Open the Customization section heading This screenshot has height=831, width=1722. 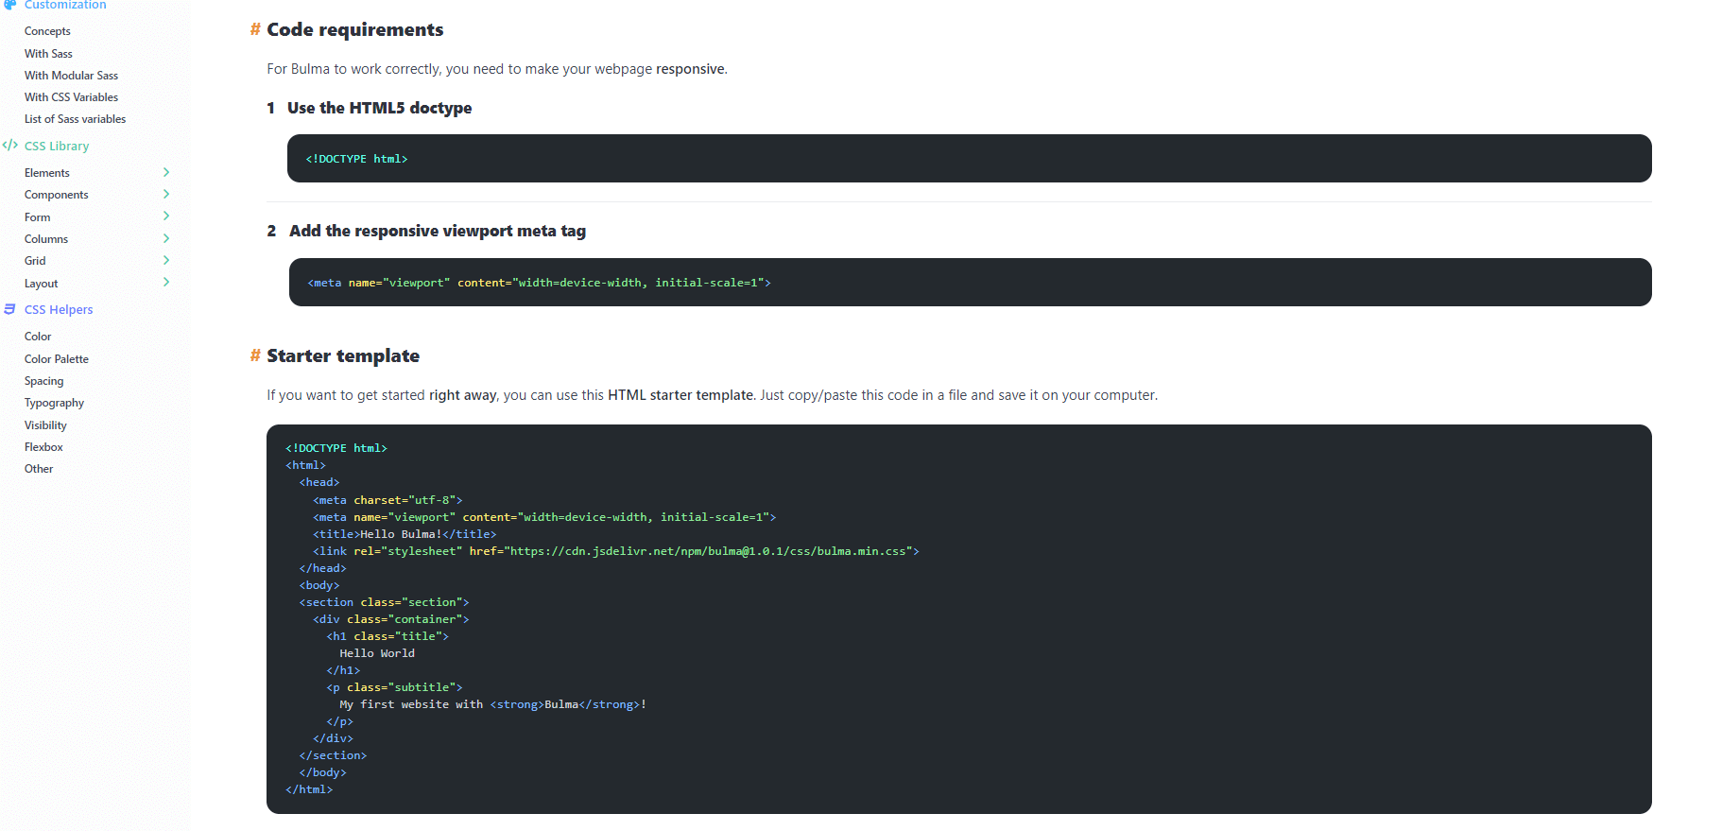(65, 5)
